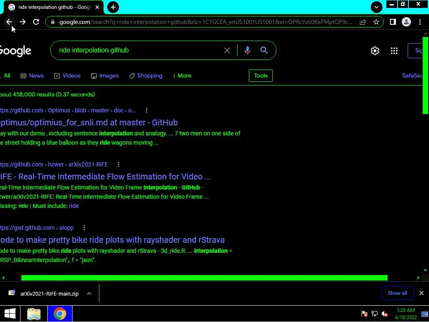Screen dimensions: 429x322
Task: Open 'optimius_for_snli.md at master - GitHub' result
Action: click(89, 122)
